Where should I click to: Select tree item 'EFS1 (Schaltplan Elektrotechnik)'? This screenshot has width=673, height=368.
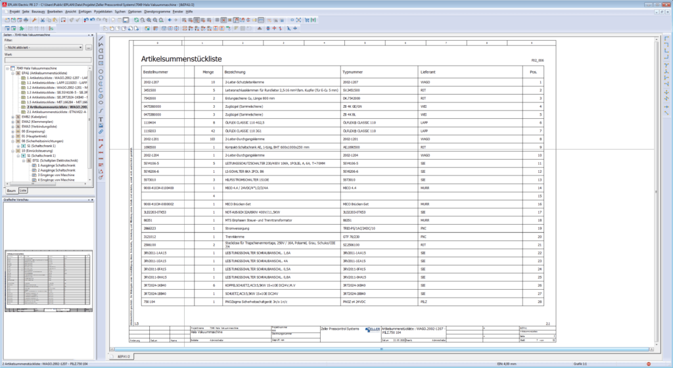[55, 160]
